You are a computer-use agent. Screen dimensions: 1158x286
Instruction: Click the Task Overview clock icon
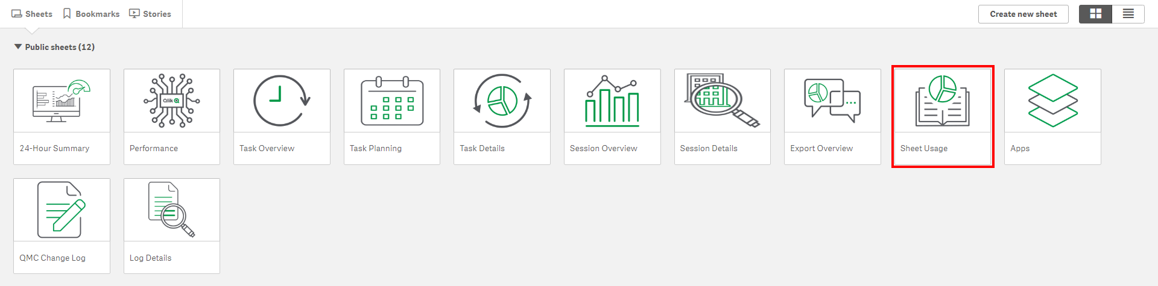[282, 101]
